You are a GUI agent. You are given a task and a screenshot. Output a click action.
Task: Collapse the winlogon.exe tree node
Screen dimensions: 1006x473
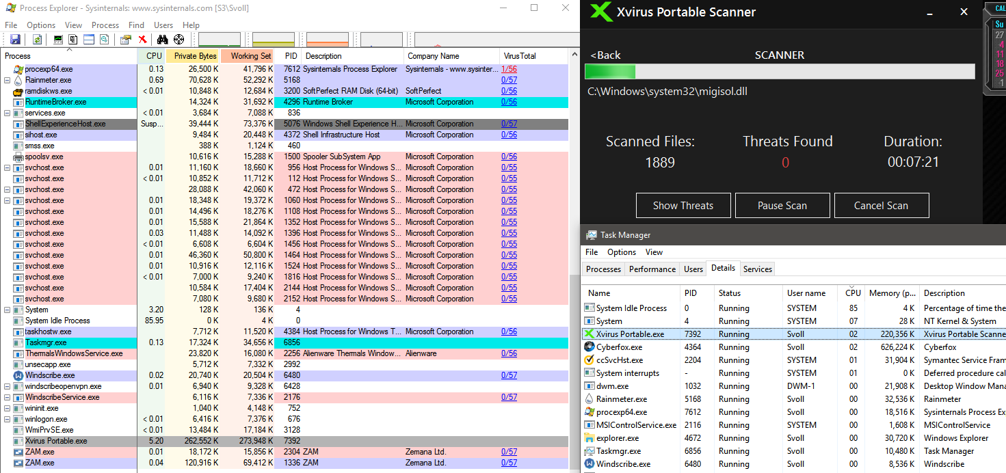pos(8,419)
